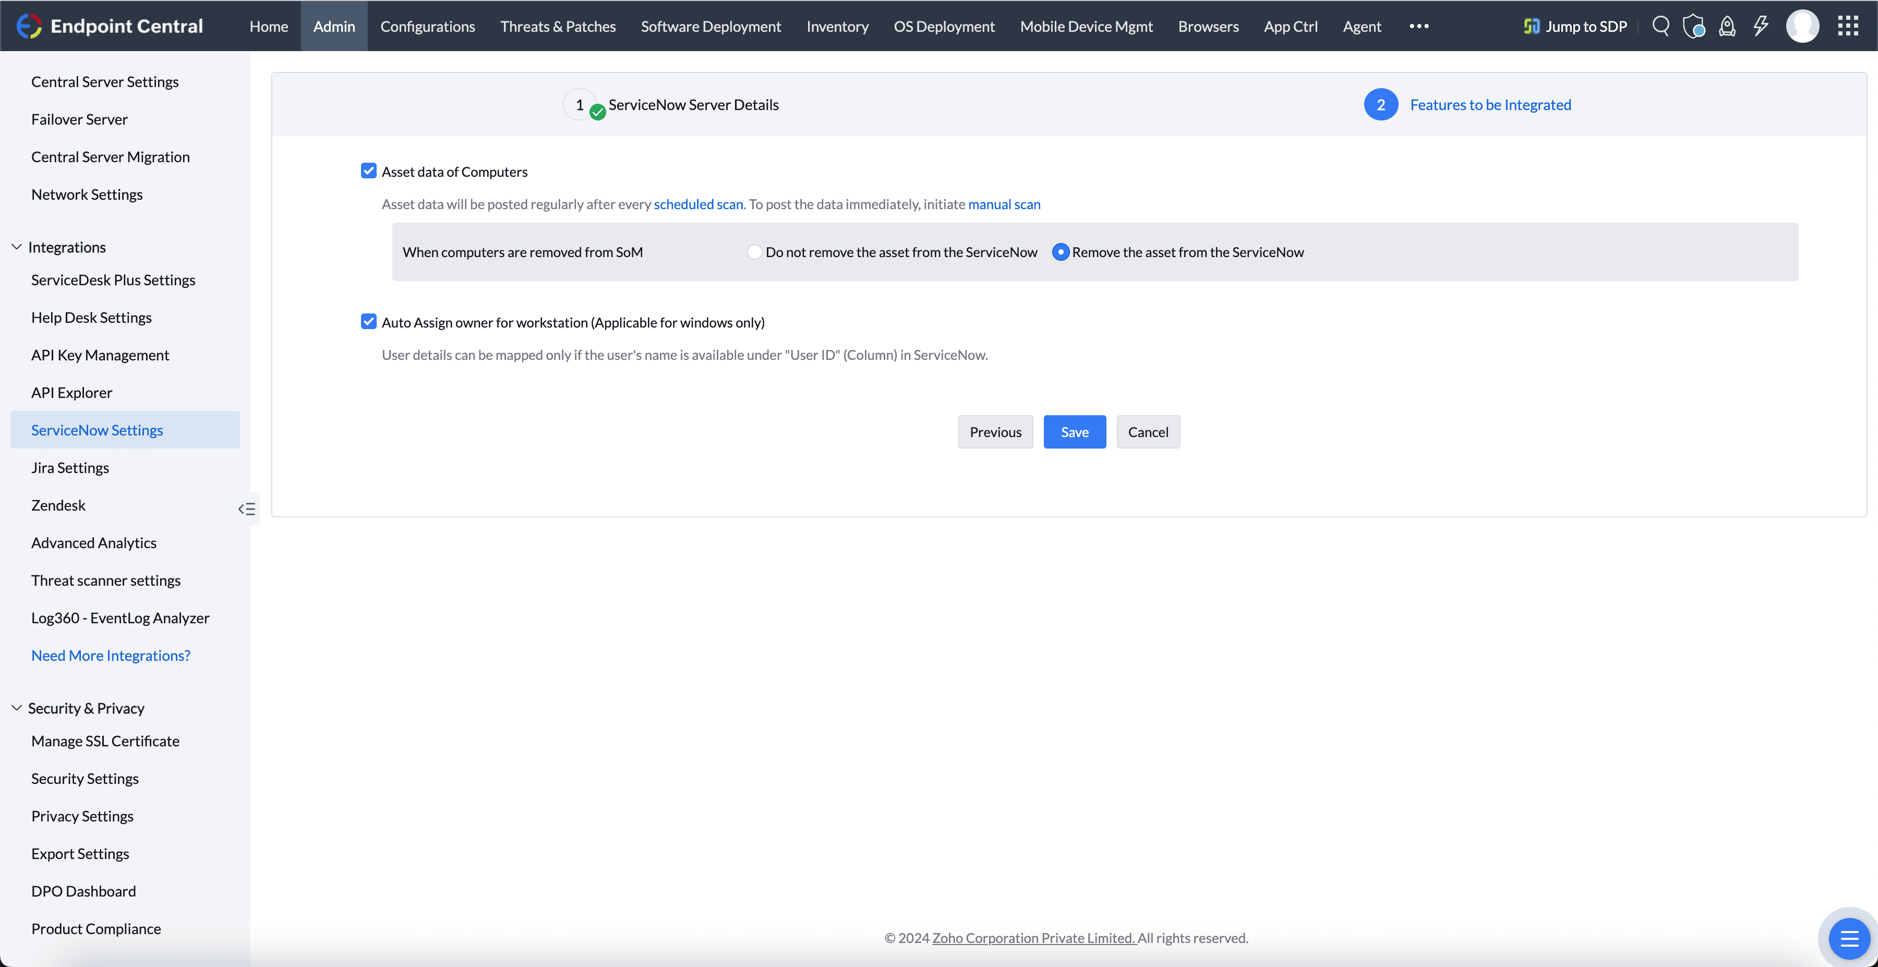
Task: Open Jira Settings in the sidebar
Action: 69,467
